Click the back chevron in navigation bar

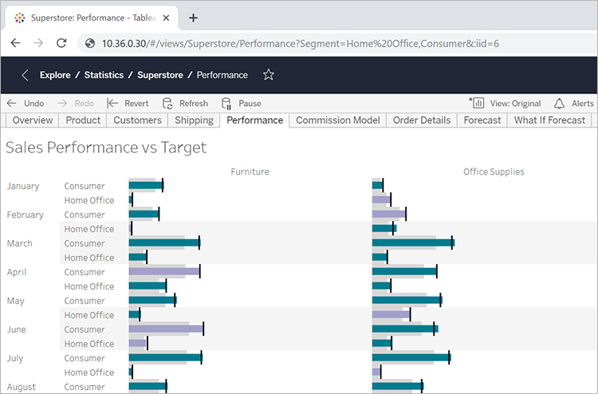pyautogui.click(x=26, y=75)
